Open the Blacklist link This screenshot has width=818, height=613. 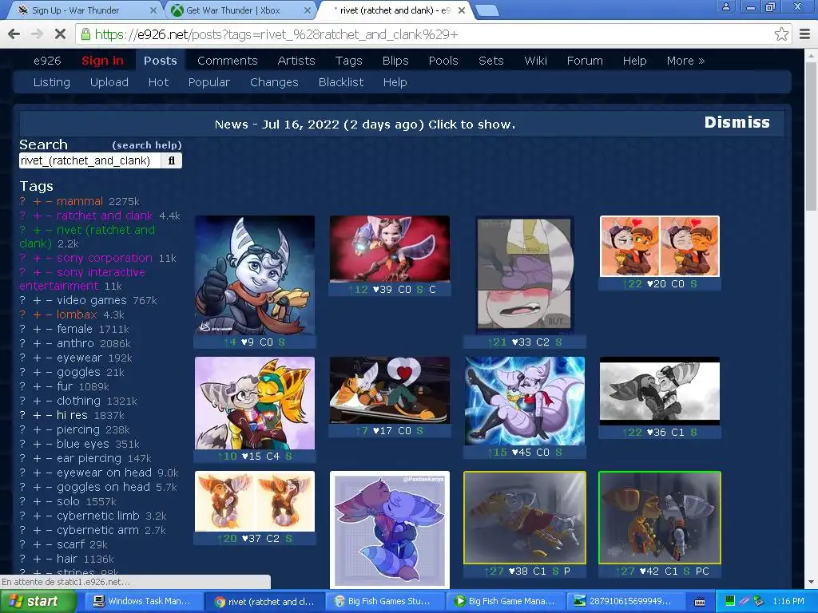coord(340,82)
